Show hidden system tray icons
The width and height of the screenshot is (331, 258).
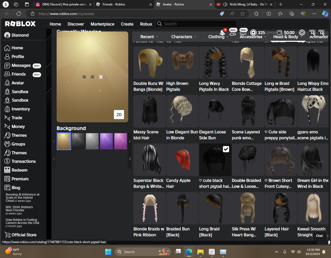click(276, 252)
